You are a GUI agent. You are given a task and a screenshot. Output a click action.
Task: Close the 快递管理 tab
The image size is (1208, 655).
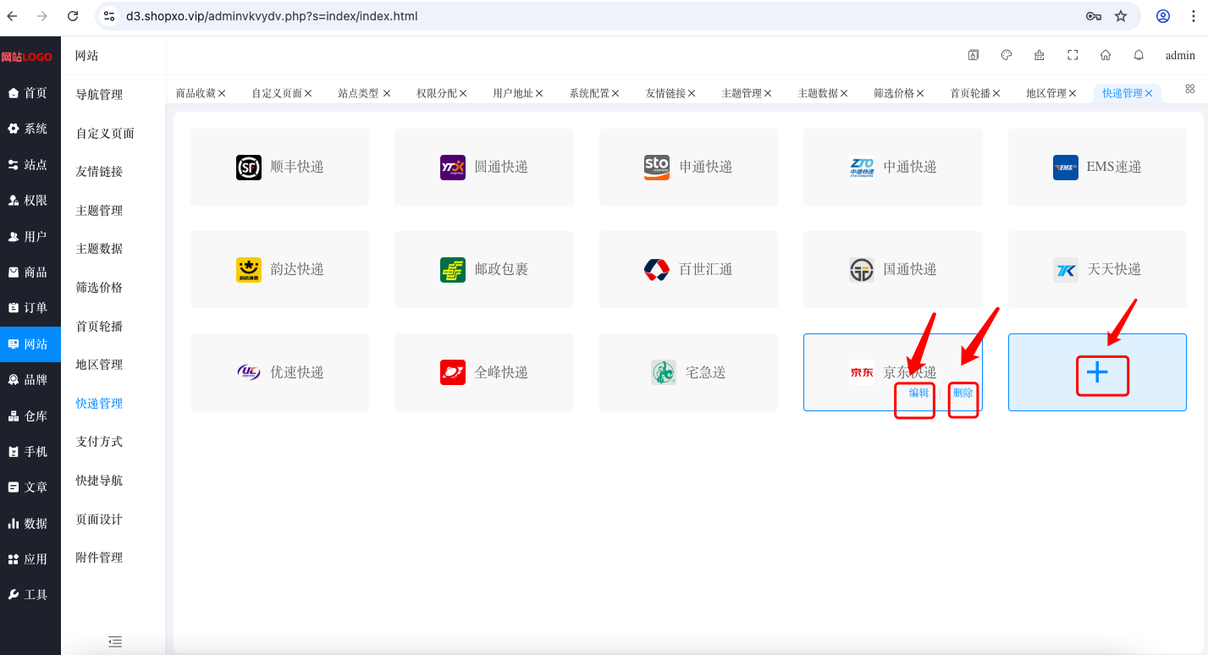[x=1149, y=94]
